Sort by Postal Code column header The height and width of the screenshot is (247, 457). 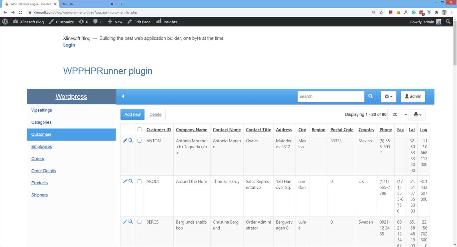(342, 129)
